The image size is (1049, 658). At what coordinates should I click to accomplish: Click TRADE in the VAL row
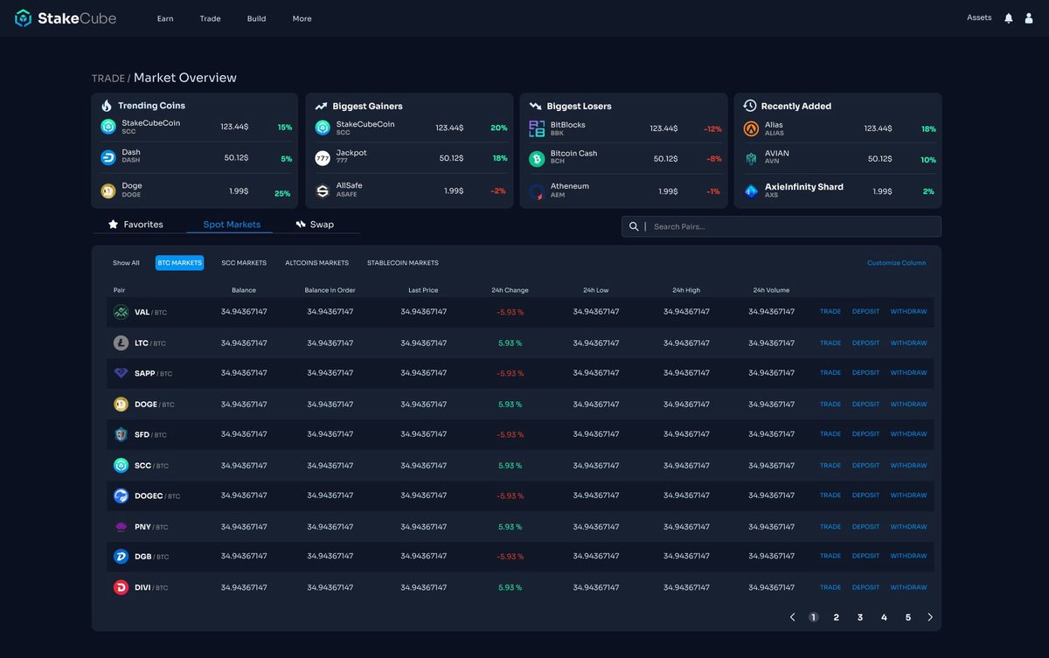tap(830, 312)
